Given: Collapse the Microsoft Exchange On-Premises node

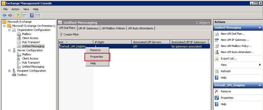Looking at the screenshot, I should click(x=4, y=26).
